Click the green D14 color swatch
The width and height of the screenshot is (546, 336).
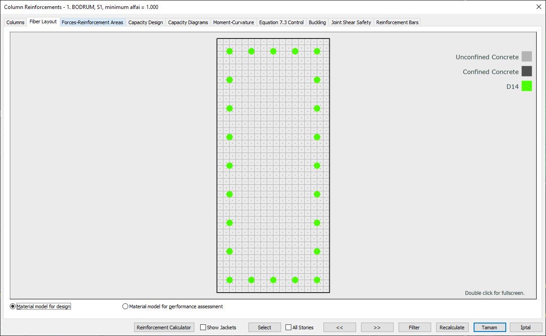point(526,86)
